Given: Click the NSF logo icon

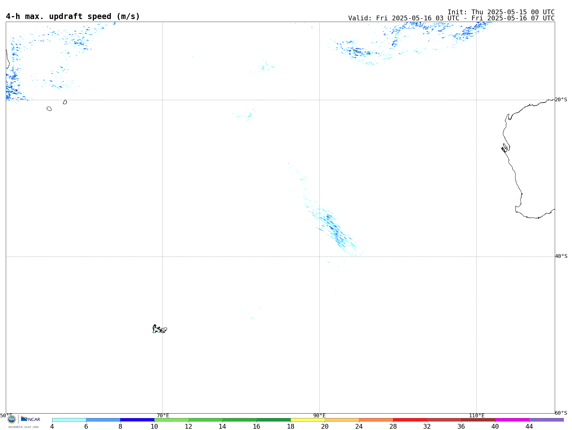Looking at the screenshot, I should (x=12, y=419).
